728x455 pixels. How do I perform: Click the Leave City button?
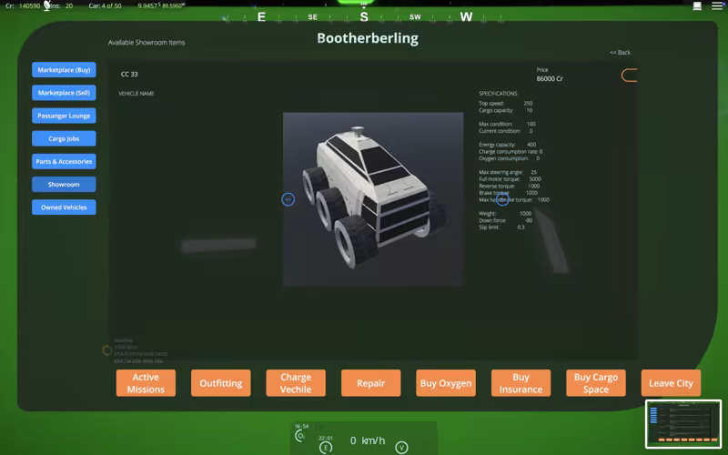(x=671, y=383)
